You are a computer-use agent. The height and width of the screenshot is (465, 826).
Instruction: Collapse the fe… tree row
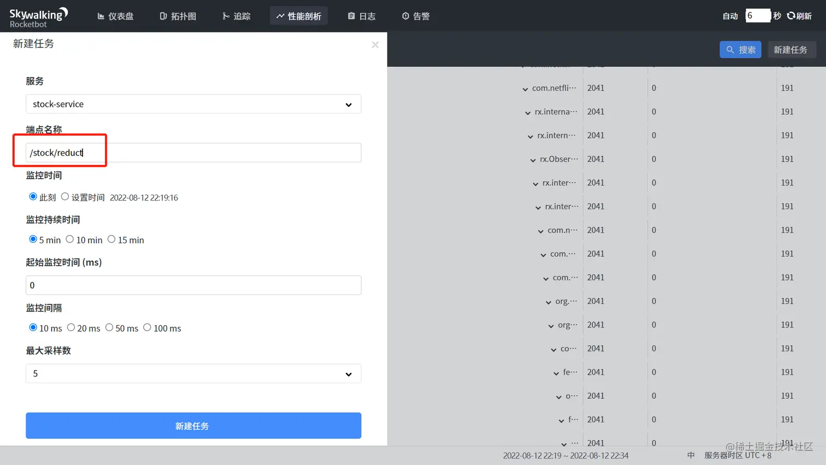(x=556, y=373)
